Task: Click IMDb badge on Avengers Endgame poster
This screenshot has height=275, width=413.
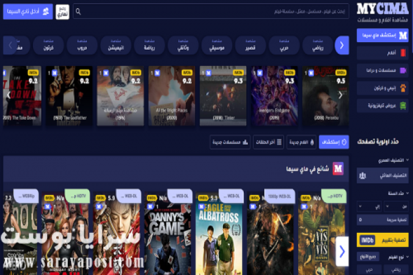Action: coord(289,73)
